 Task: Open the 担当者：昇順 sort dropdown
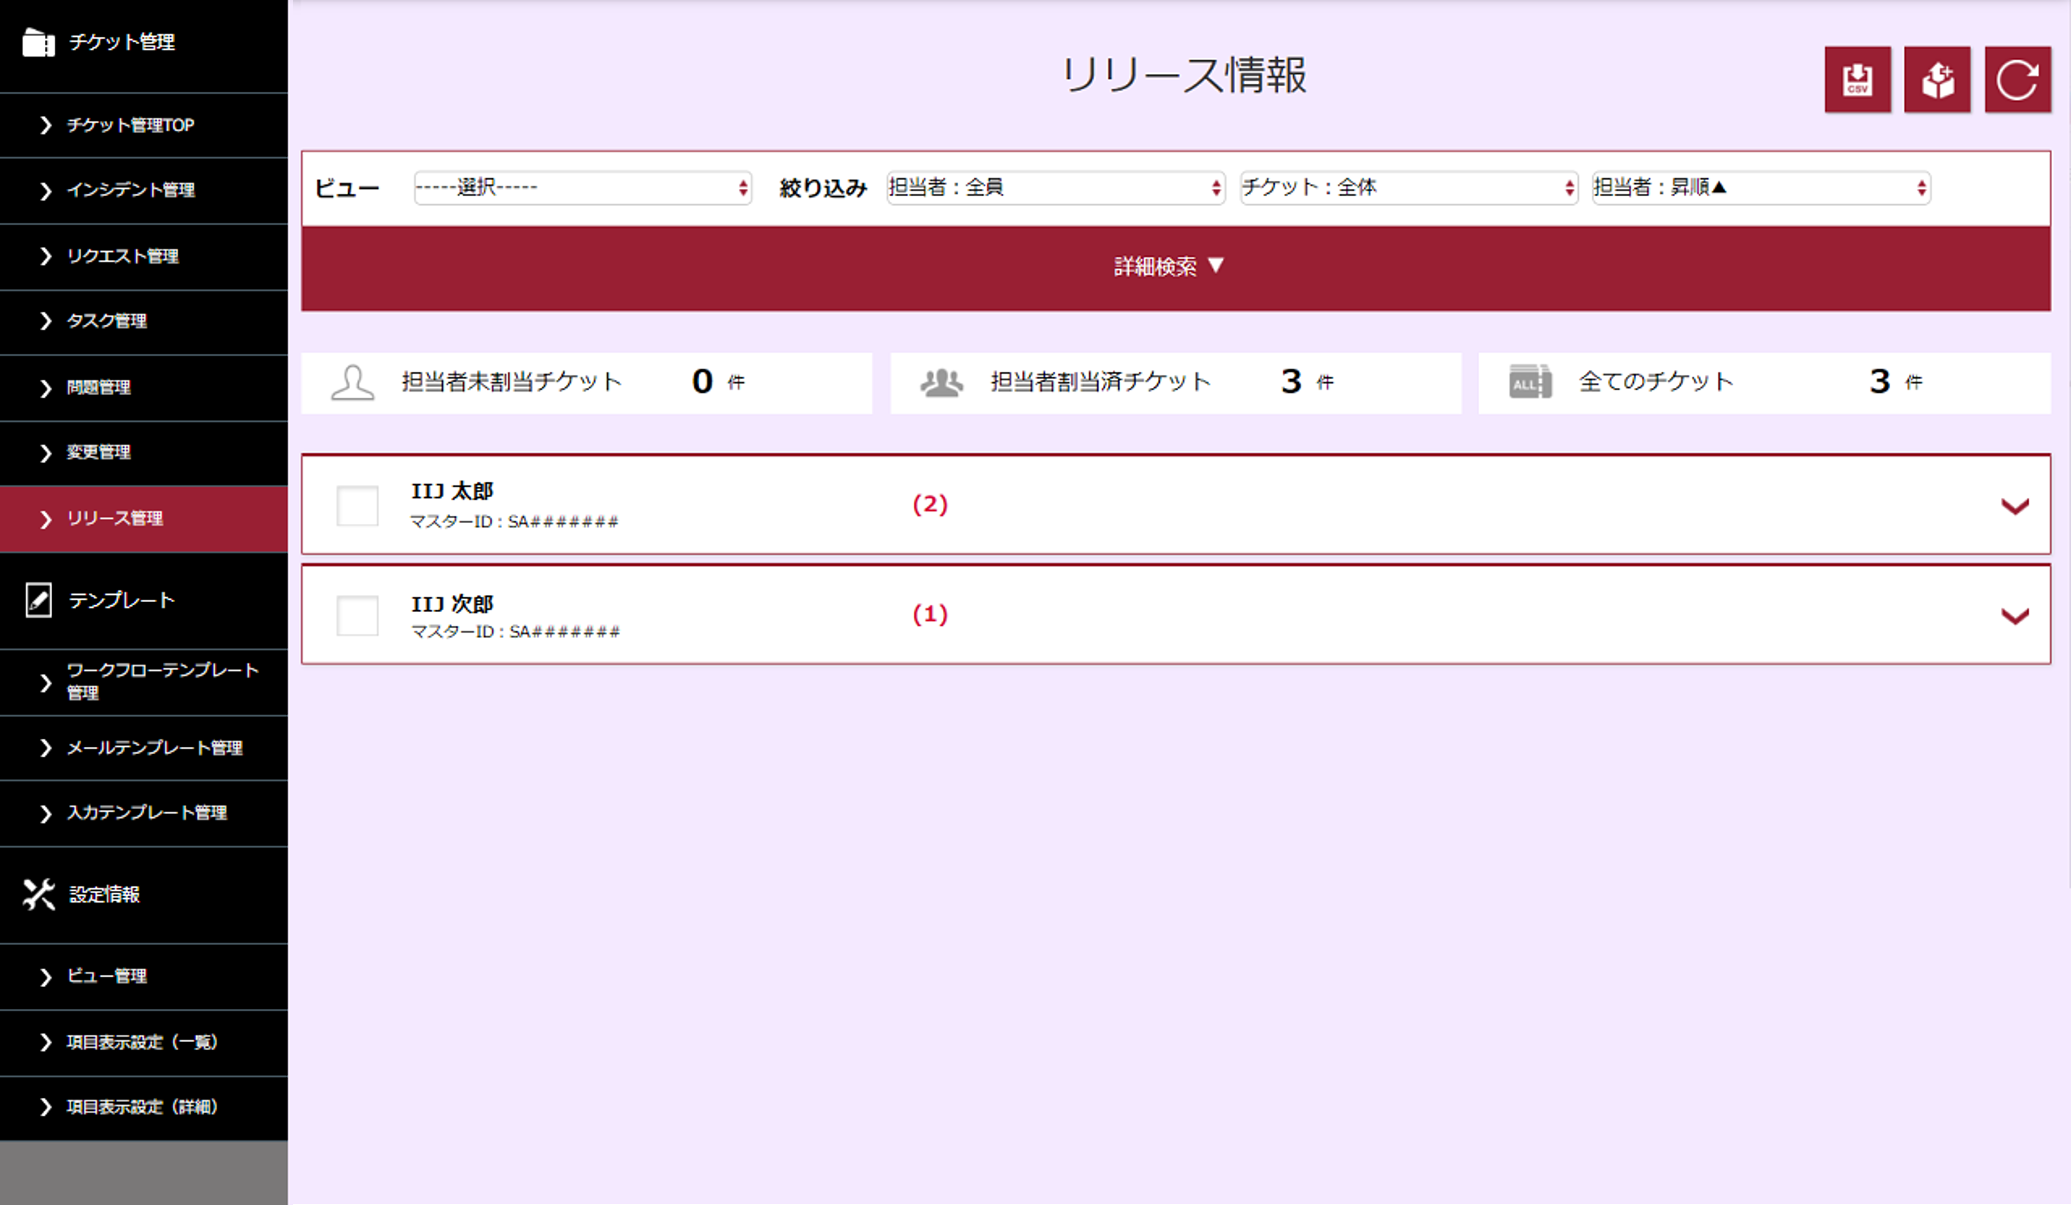1761,188
